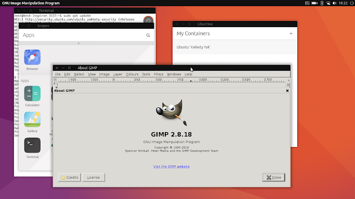The image size is (355, 199).
Task: Click the Libertine window title bar
Action: pyautogui.click(x=235, y=24)
